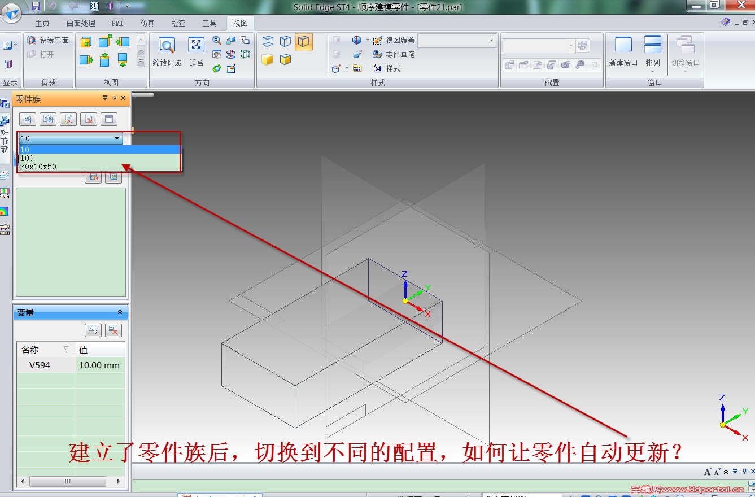Screen dimensions: 755x497
Task: Collapse the 变量 (Variables) section
Action: tap(120, 312)
